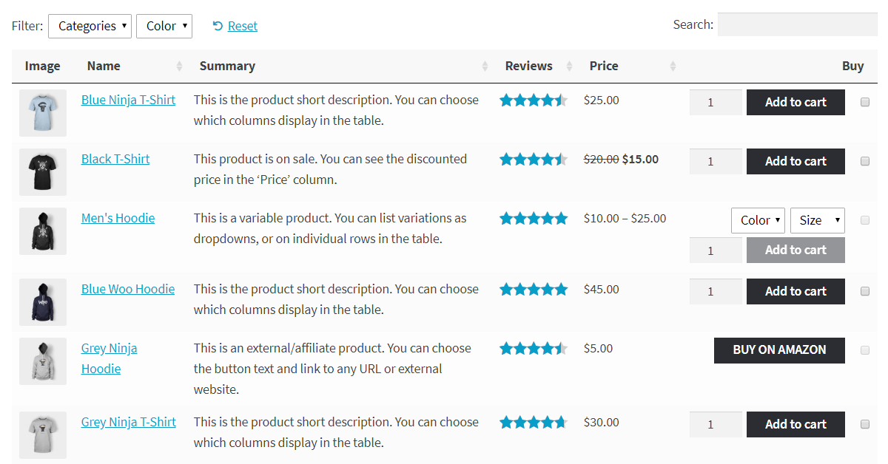888x464 pixels.
Task: Open the Categories filter dropdown
Action: (90, 26)
